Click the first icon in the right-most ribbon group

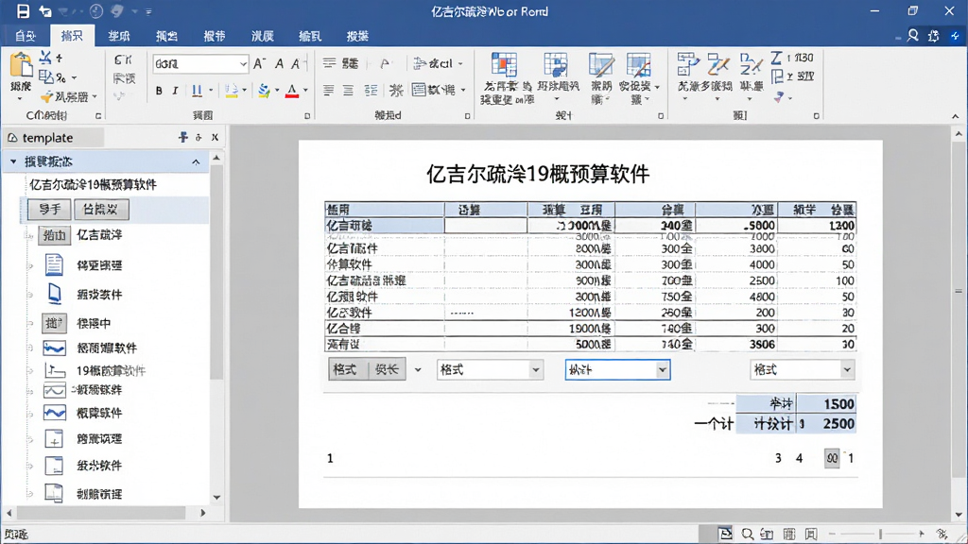[x=688, y=65]
